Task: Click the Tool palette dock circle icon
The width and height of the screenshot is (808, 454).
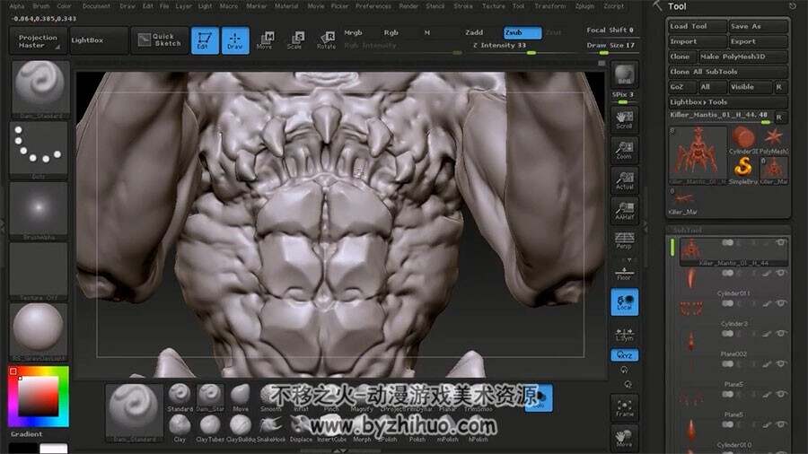Action: click(793, 6)
